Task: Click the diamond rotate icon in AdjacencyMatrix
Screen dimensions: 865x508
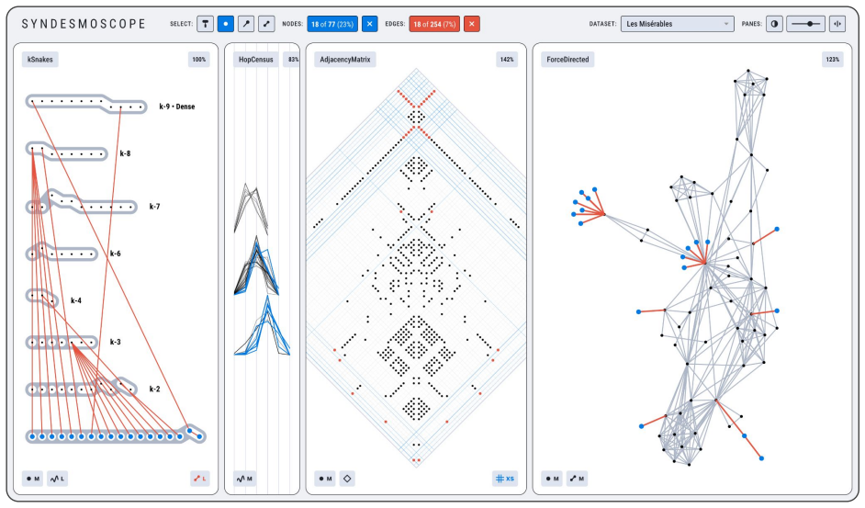Action: [347, 479]
